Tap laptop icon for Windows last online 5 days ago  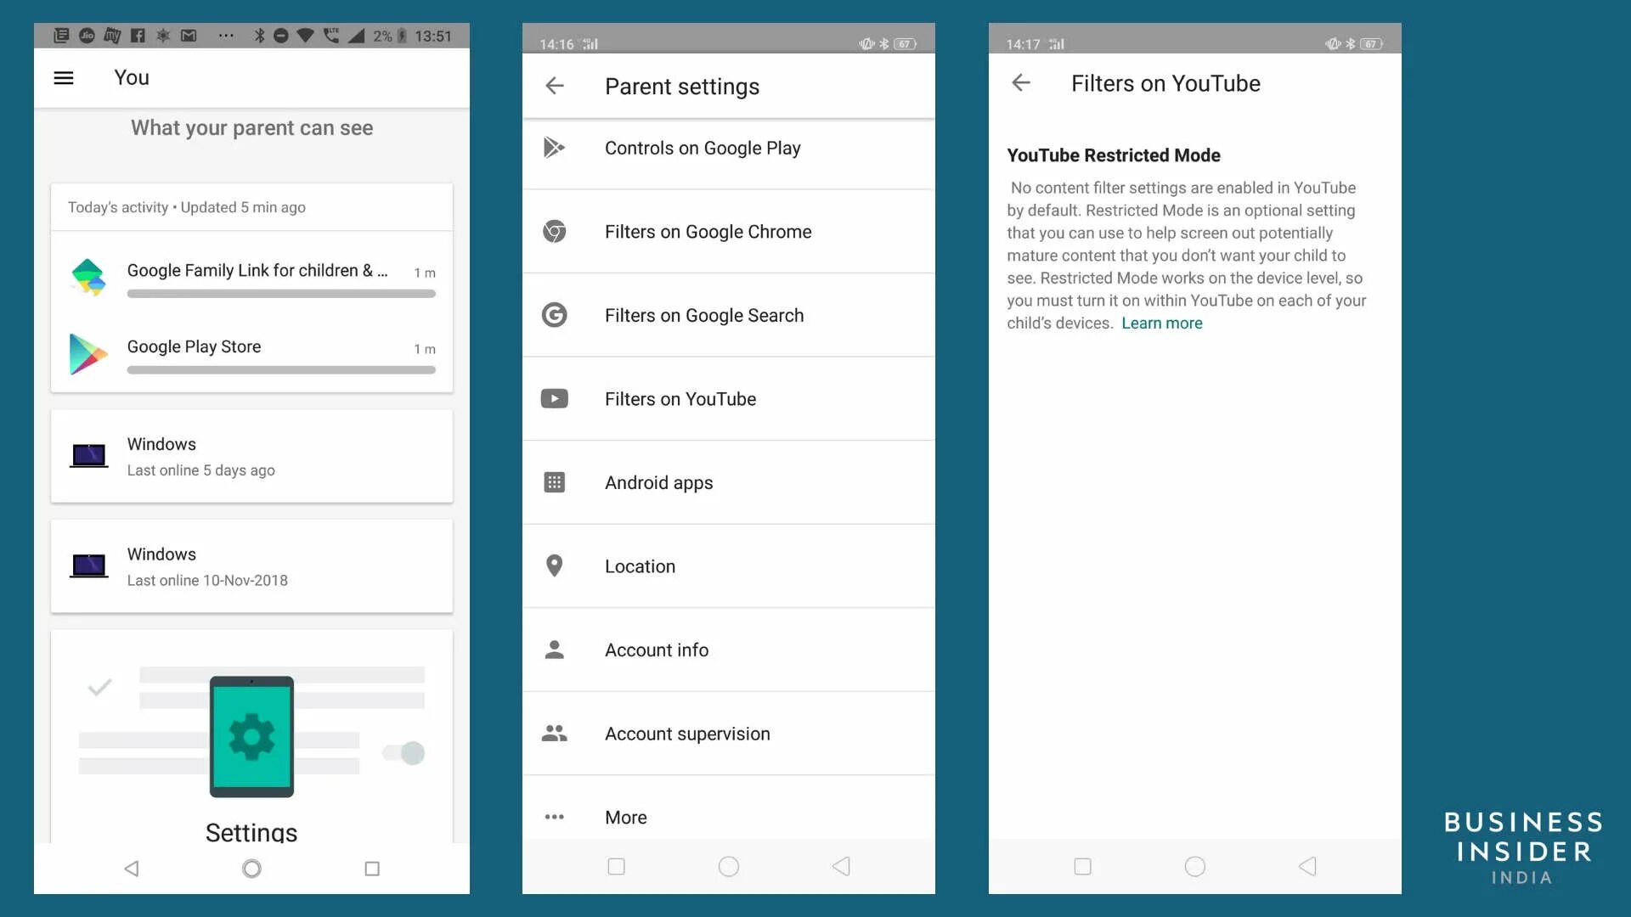88,456
